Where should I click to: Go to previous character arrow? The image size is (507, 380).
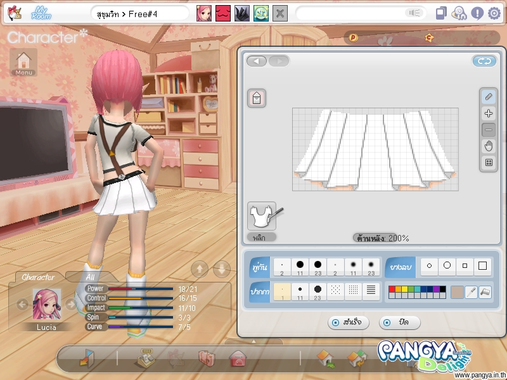click(x=22, y=304)
